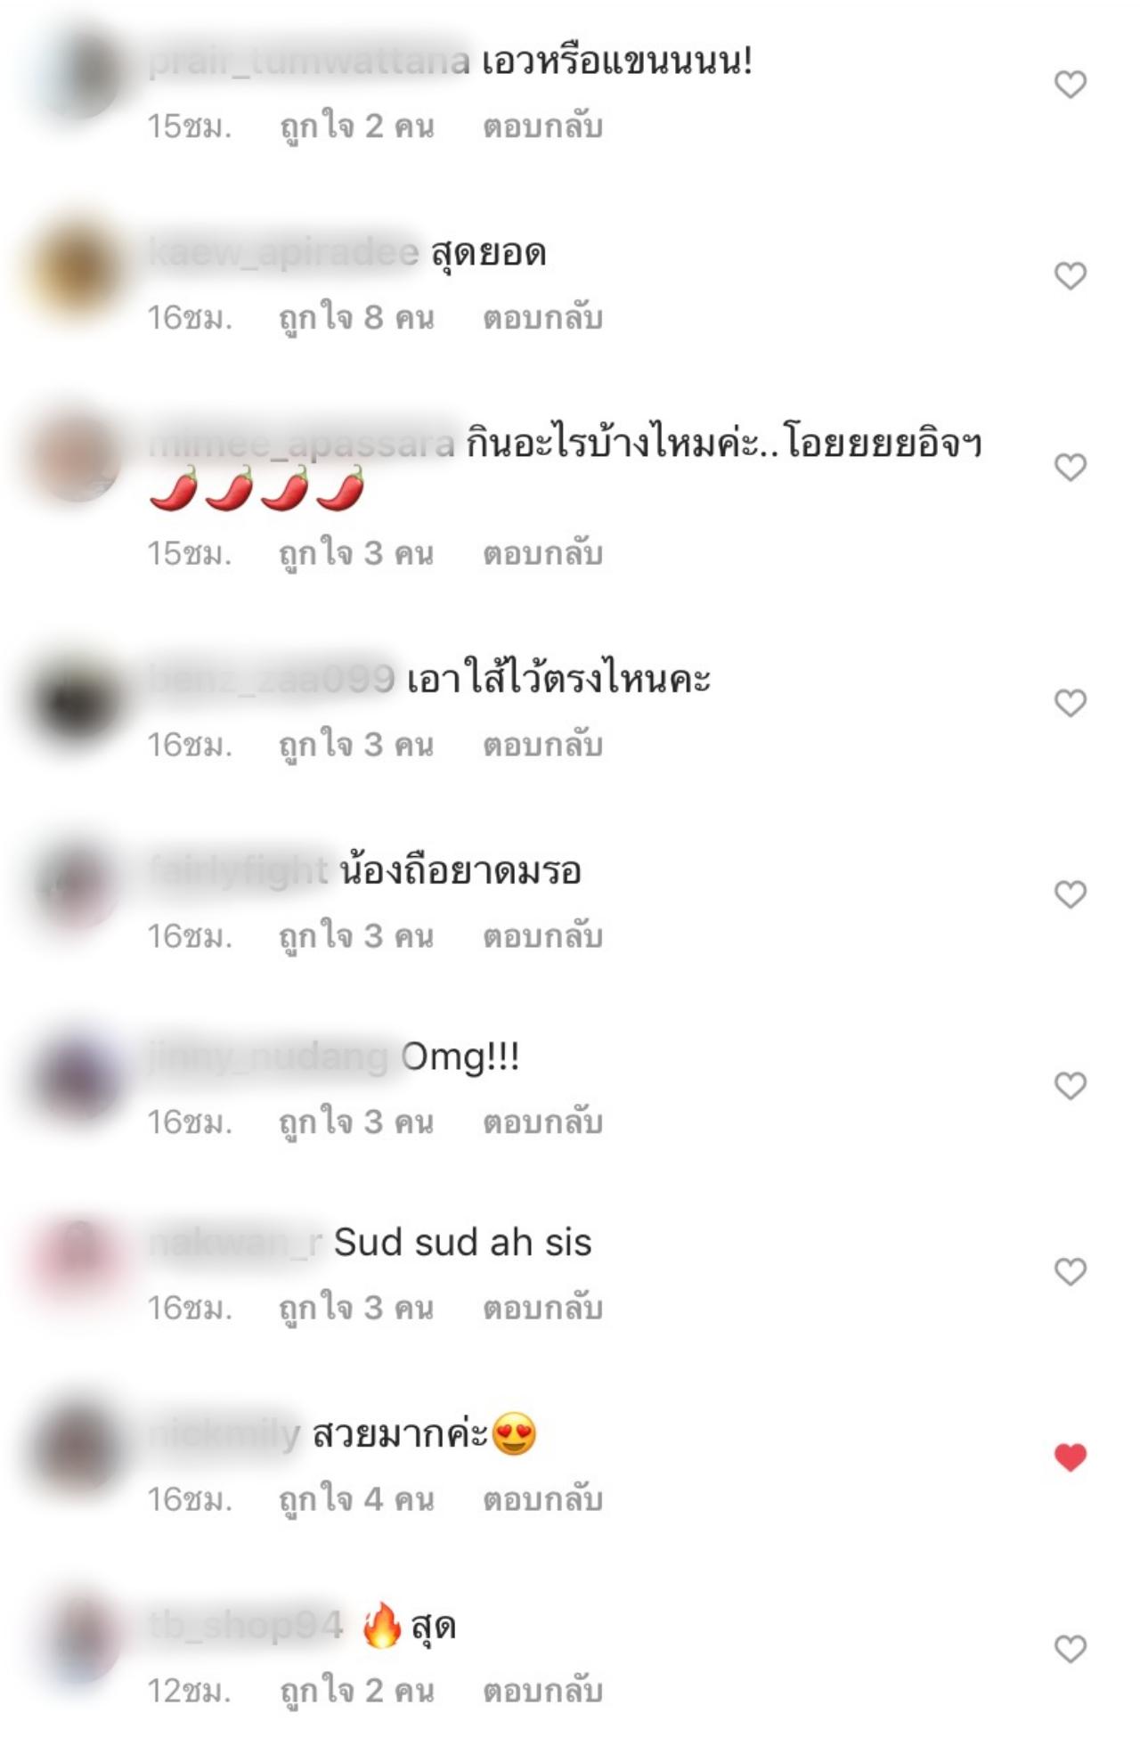Screen dimensions: 1140x1738
Task: Reply to the "Omg!!!" comment
Action: tap(542, 1122)
